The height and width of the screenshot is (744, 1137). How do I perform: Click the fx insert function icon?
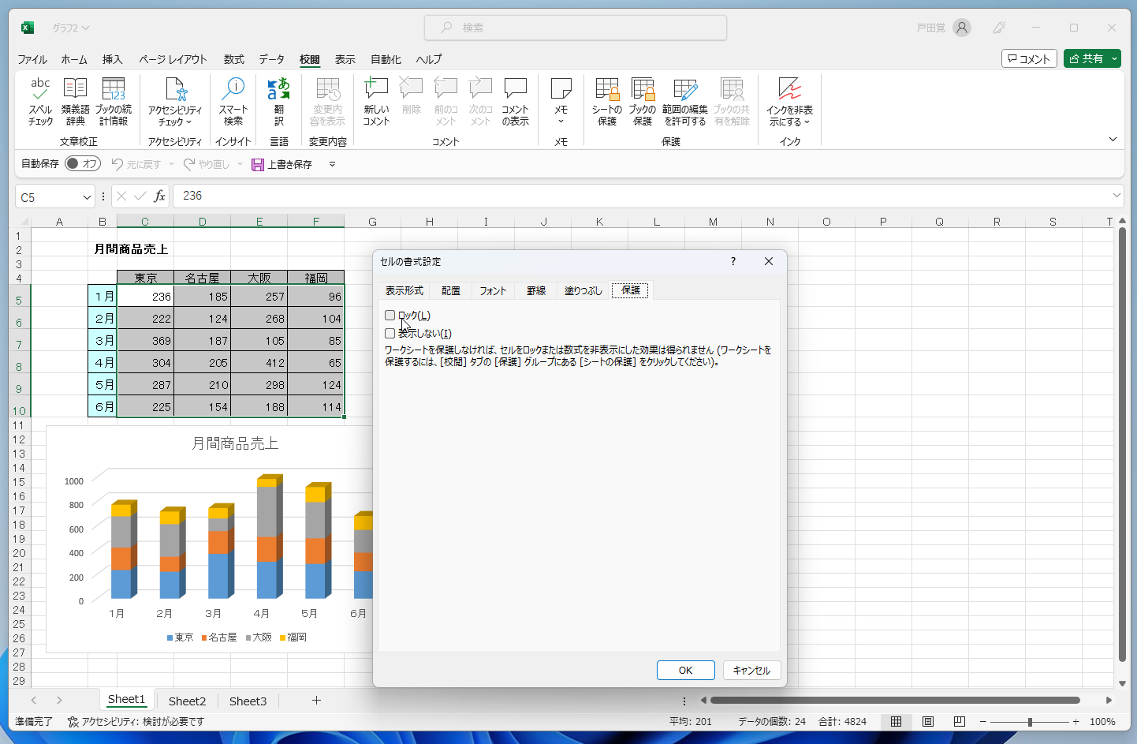pos(159,196)
